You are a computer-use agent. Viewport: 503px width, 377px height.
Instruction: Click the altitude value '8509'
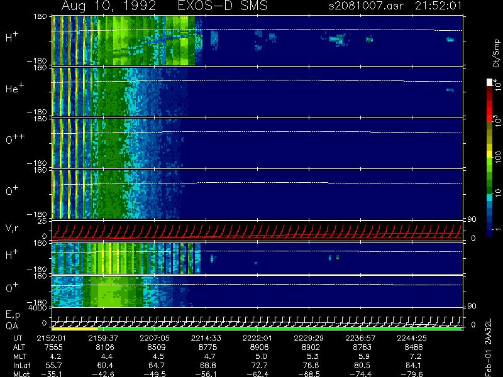pyautogui.click(x=156, y=347)
